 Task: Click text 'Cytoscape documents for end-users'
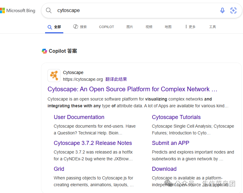pyautogui.click(x=89, y=126)
